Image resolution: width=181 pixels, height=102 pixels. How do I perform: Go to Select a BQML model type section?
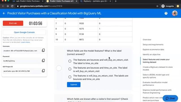click(x=156, y=76)
